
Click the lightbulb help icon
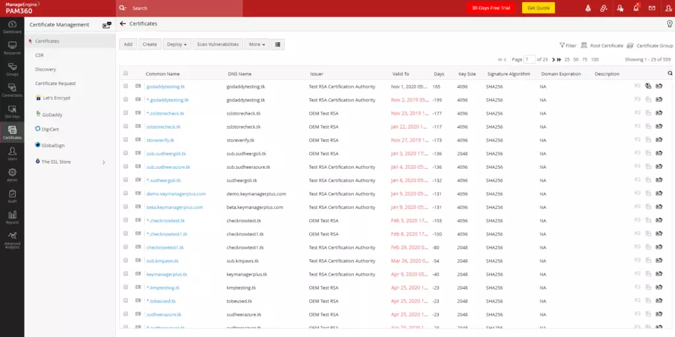[670, 24]
